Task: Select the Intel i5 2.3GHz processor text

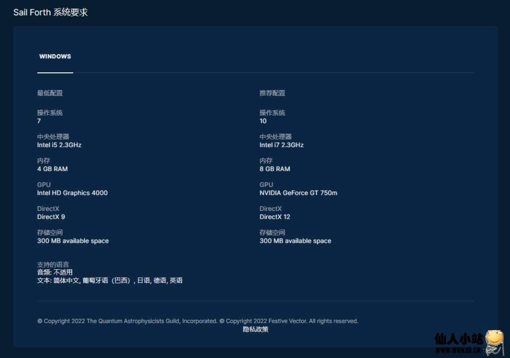Action: pyautogui.click(x=59, y=145)
